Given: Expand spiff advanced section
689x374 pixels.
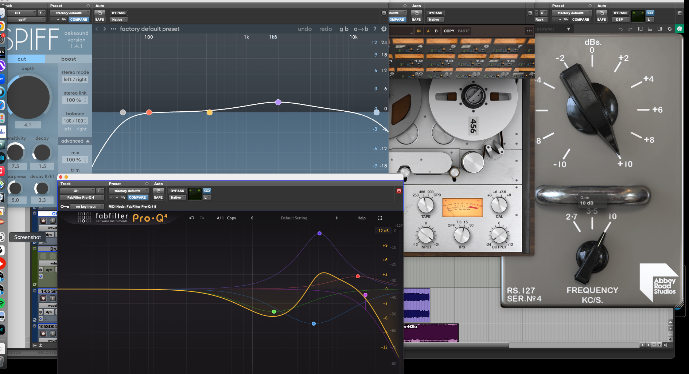Looking at the screenshot, I should pyautogui.click(x=75, y=141).
